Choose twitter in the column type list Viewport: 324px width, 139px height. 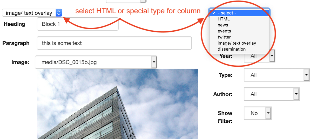tap(224, 37)
